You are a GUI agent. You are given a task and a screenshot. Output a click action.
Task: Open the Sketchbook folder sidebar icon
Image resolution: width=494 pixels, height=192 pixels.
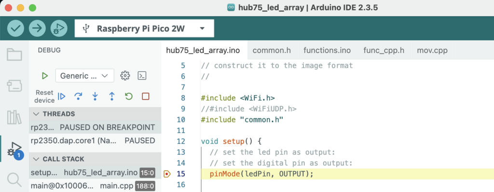click(14, 55)
